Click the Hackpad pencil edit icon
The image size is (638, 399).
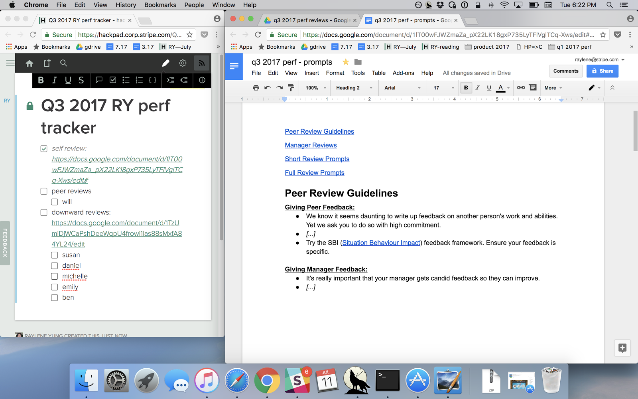(x=165, y=63)
